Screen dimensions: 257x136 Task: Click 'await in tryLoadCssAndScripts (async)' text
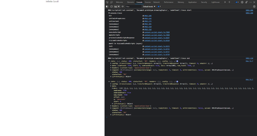(x=125, y=43)
